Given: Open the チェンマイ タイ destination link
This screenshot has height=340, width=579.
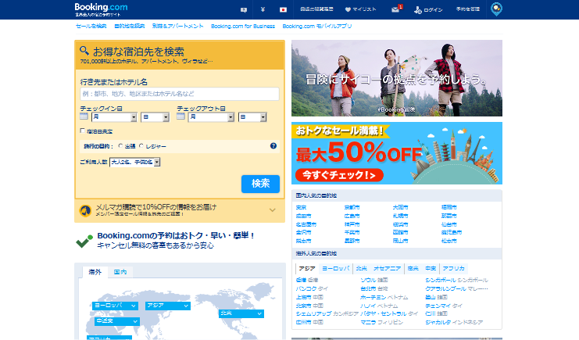Looking at the screenshot, I should pyautogui.click(x=444, y=306).
